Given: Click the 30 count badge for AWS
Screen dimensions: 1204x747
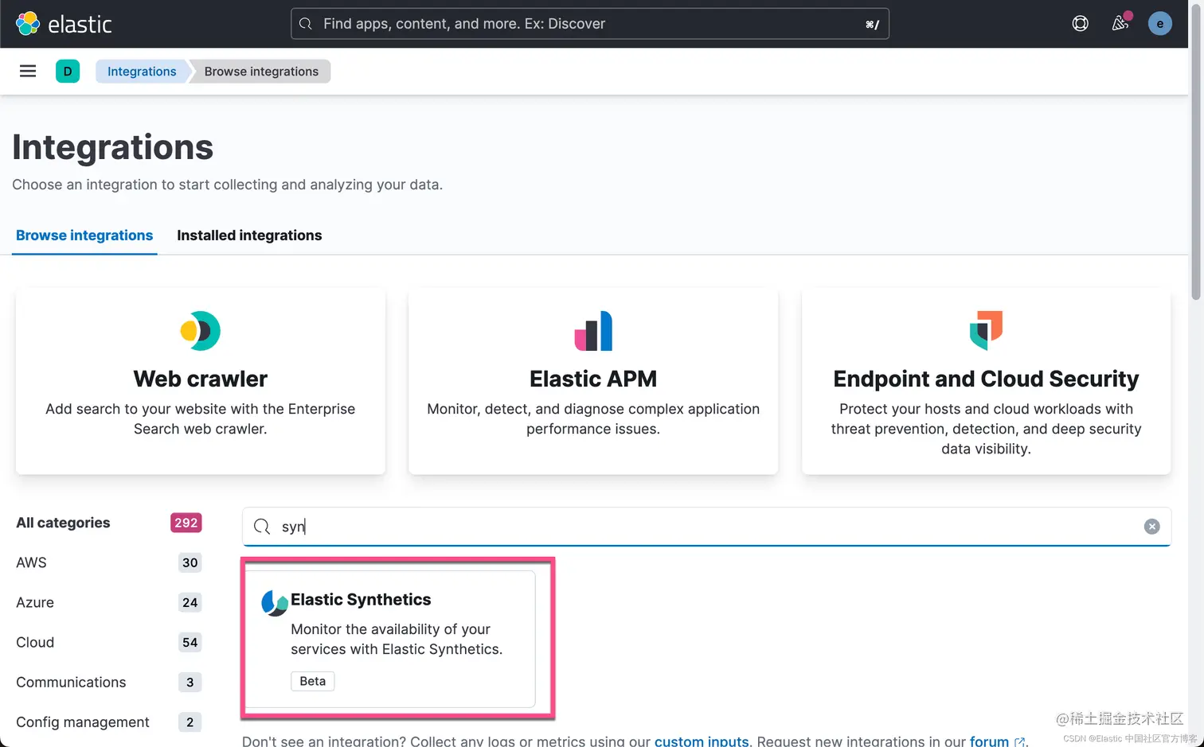Looking at the screenshot, I should 190,562.
